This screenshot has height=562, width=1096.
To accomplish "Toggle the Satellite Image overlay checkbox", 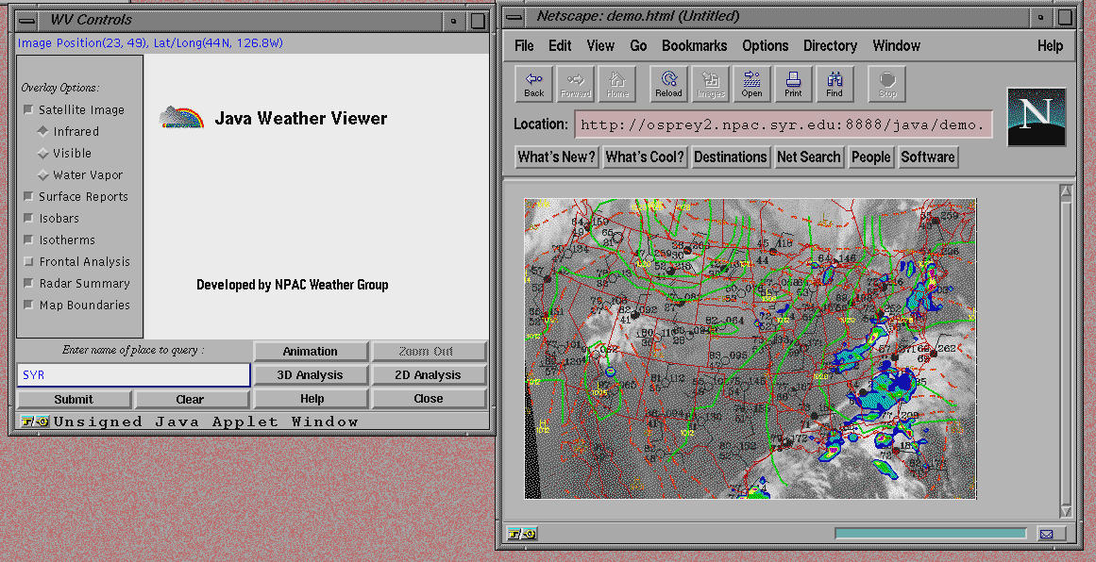I will pos(28,109).
